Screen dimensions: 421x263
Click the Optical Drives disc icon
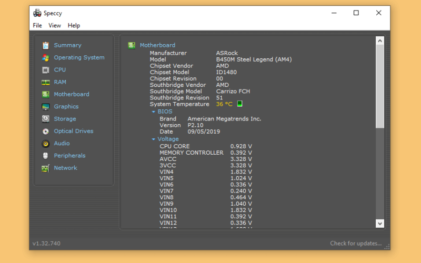tap(46, 131)
